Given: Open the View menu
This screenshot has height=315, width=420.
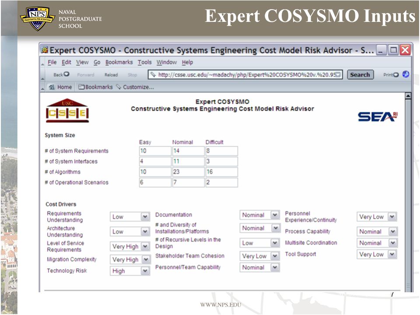Looking at the screenshot, I should [82, 63].
